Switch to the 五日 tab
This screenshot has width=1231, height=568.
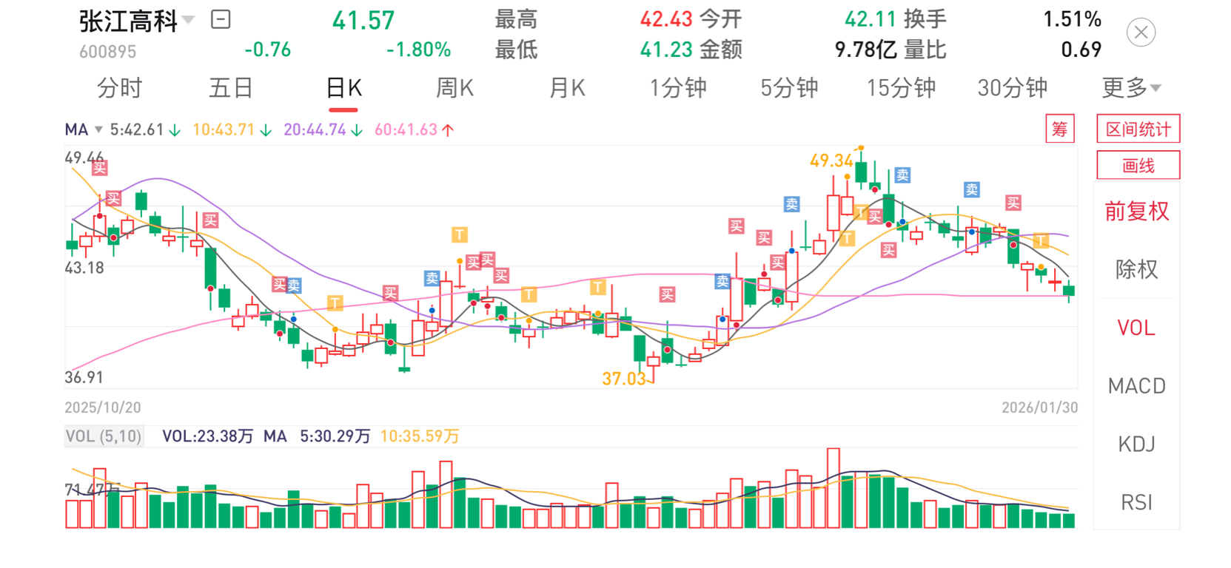(x=231, y=88)
